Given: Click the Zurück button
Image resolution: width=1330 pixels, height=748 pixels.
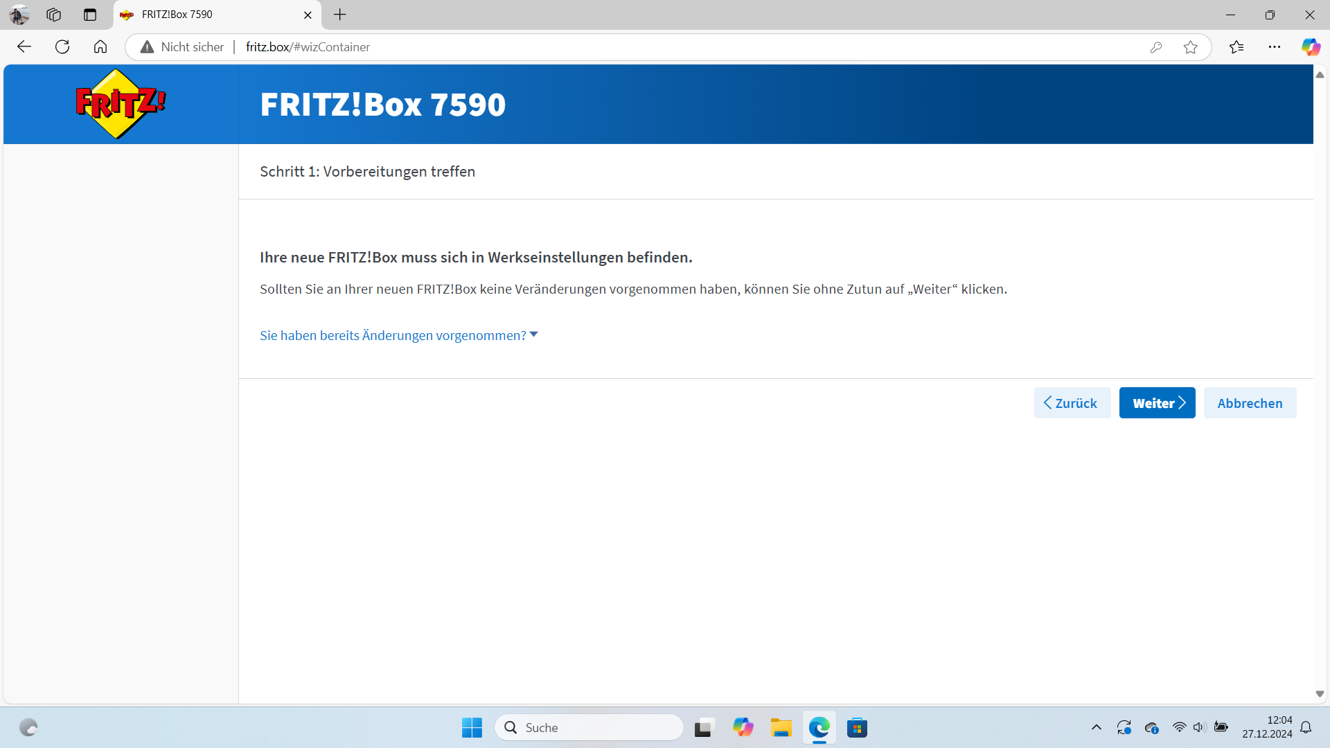Looking at the screenshot, I should pyautogui.click(x=1072, y=403).
